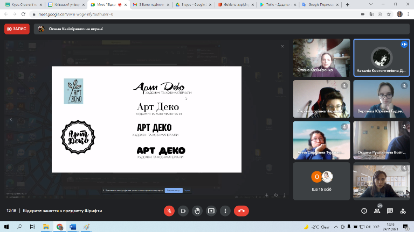
Task: Open the weather widget showing -2°C Clear
Action: coord(316,227)
